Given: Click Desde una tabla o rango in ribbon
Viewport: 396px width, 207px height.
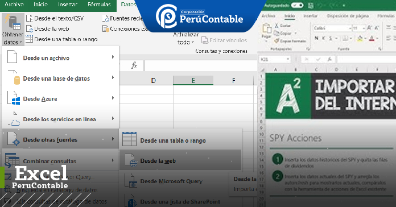Looking at the screenshot, I should (x=61, y=39).
